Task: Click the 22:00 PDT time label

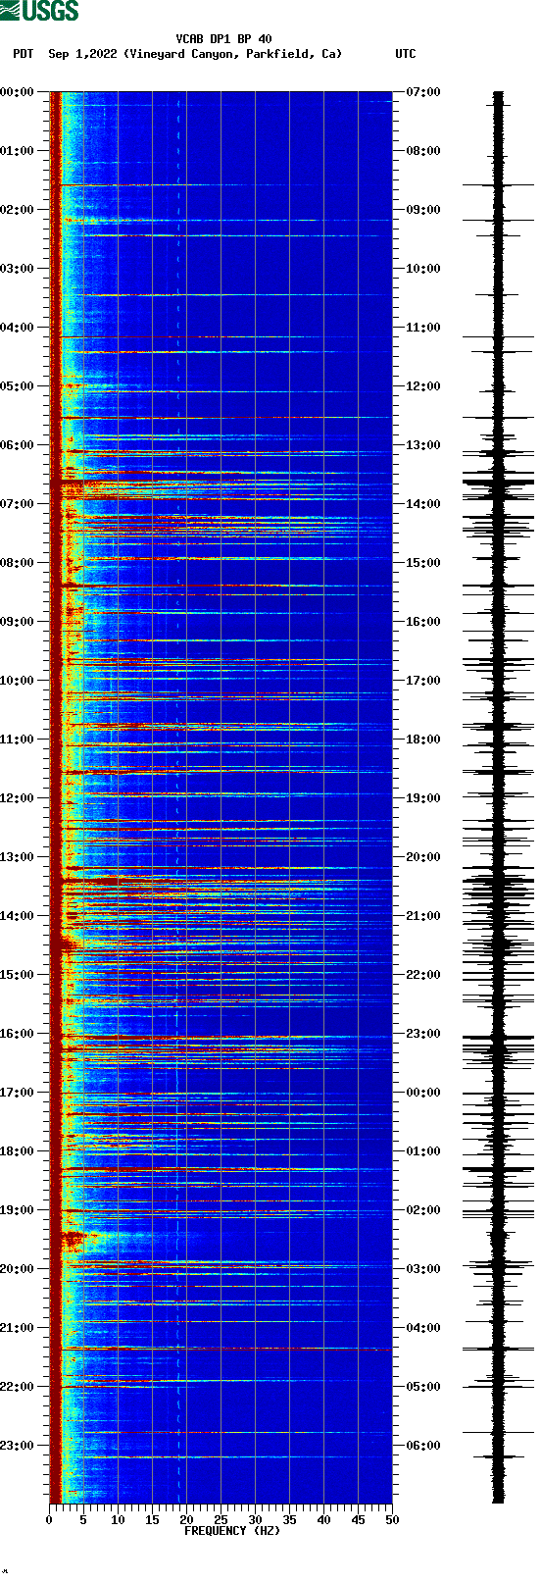Action: point(18,1387)
